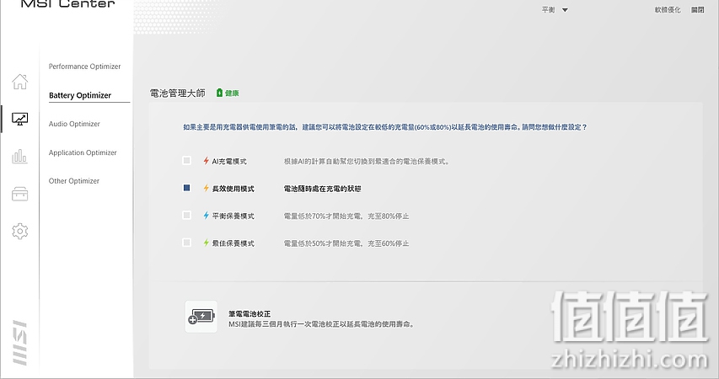The image size is (719, 379).
Task: Toggle the 長效使用模式 checkbox
Action: (x=186, y=188)
